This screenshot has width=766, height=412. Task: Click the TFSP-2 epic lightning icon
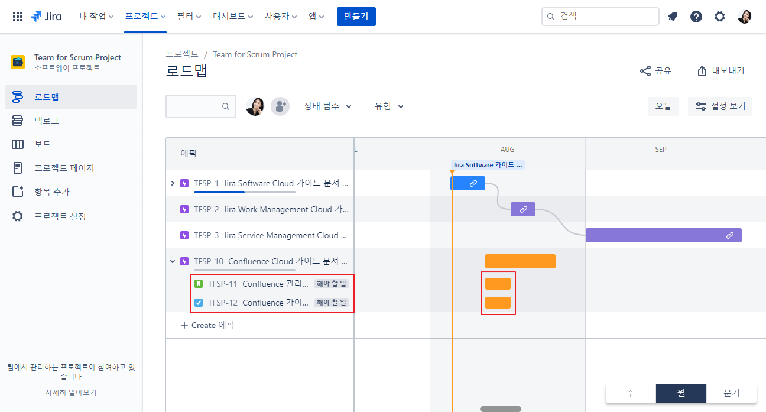pos(184,209)
